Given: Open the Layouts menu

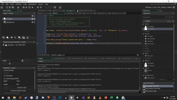Looking at the screenshot, I should [x=41, y=4].
